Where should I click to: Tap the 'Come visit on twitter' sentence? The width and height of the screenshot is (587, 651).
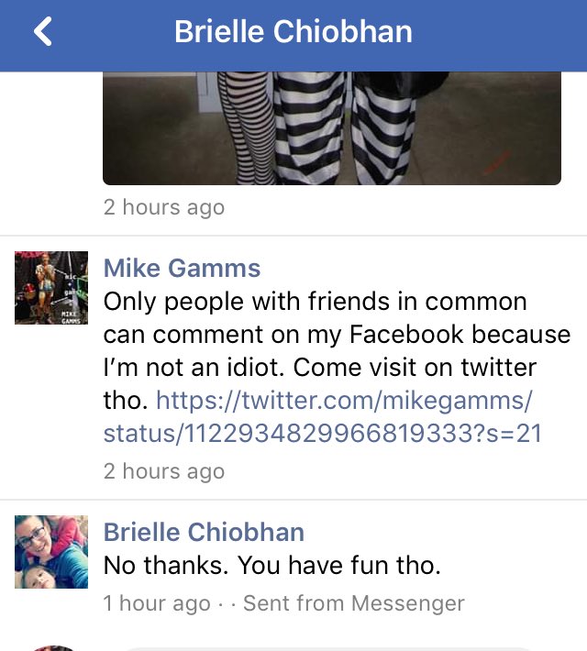(415, 368)
